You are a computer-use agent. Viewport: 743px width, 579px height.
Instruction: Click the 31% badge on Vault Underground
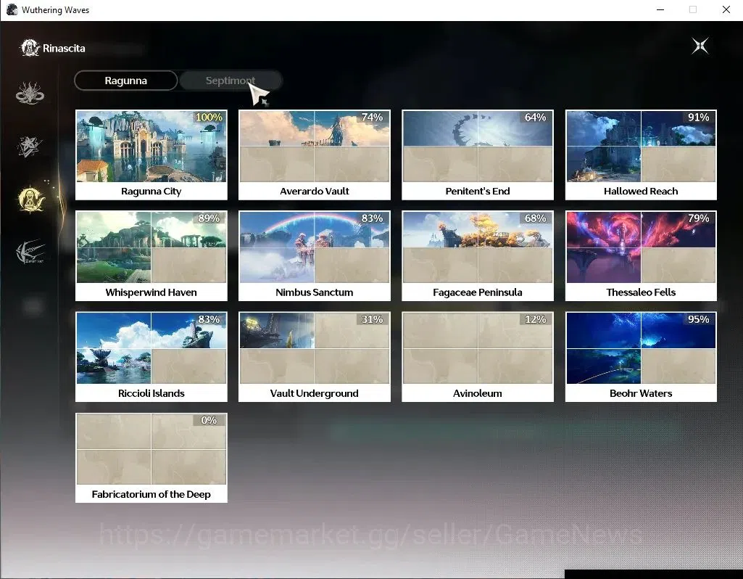[372, 319]
